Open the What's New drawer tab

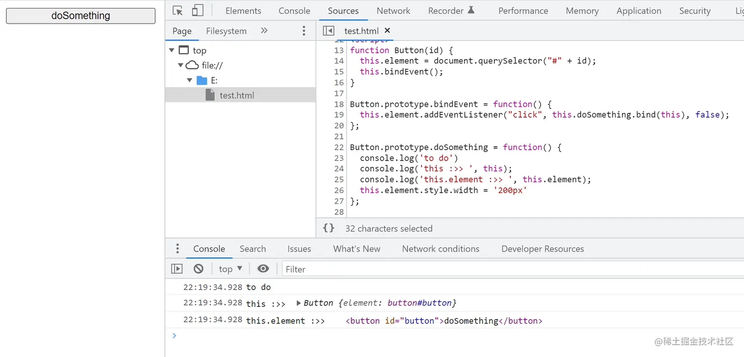[357, 249]
